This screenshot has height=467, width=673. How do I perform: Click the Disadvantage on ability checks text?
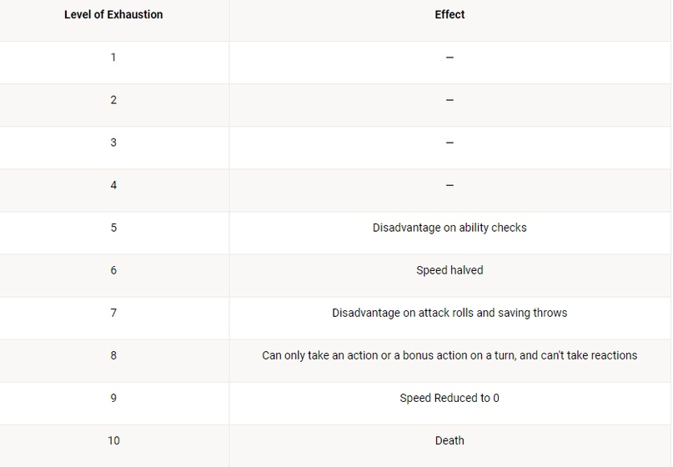pos(450,228)
